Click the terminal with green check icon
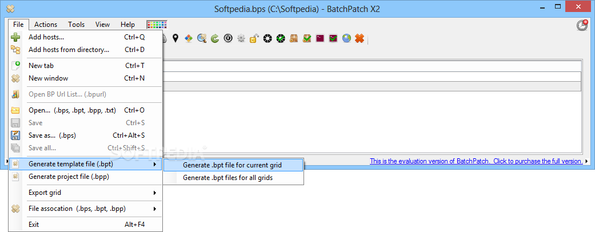 tap(333, 38)
